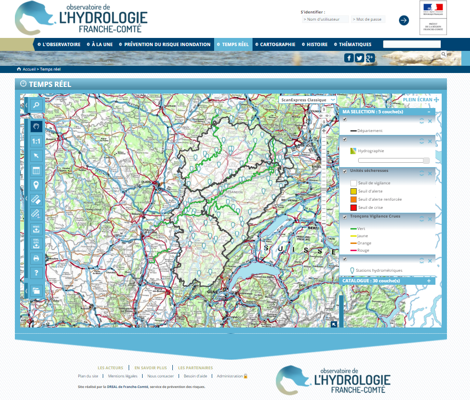Go to Prévention du risque inondation menu

167,44
